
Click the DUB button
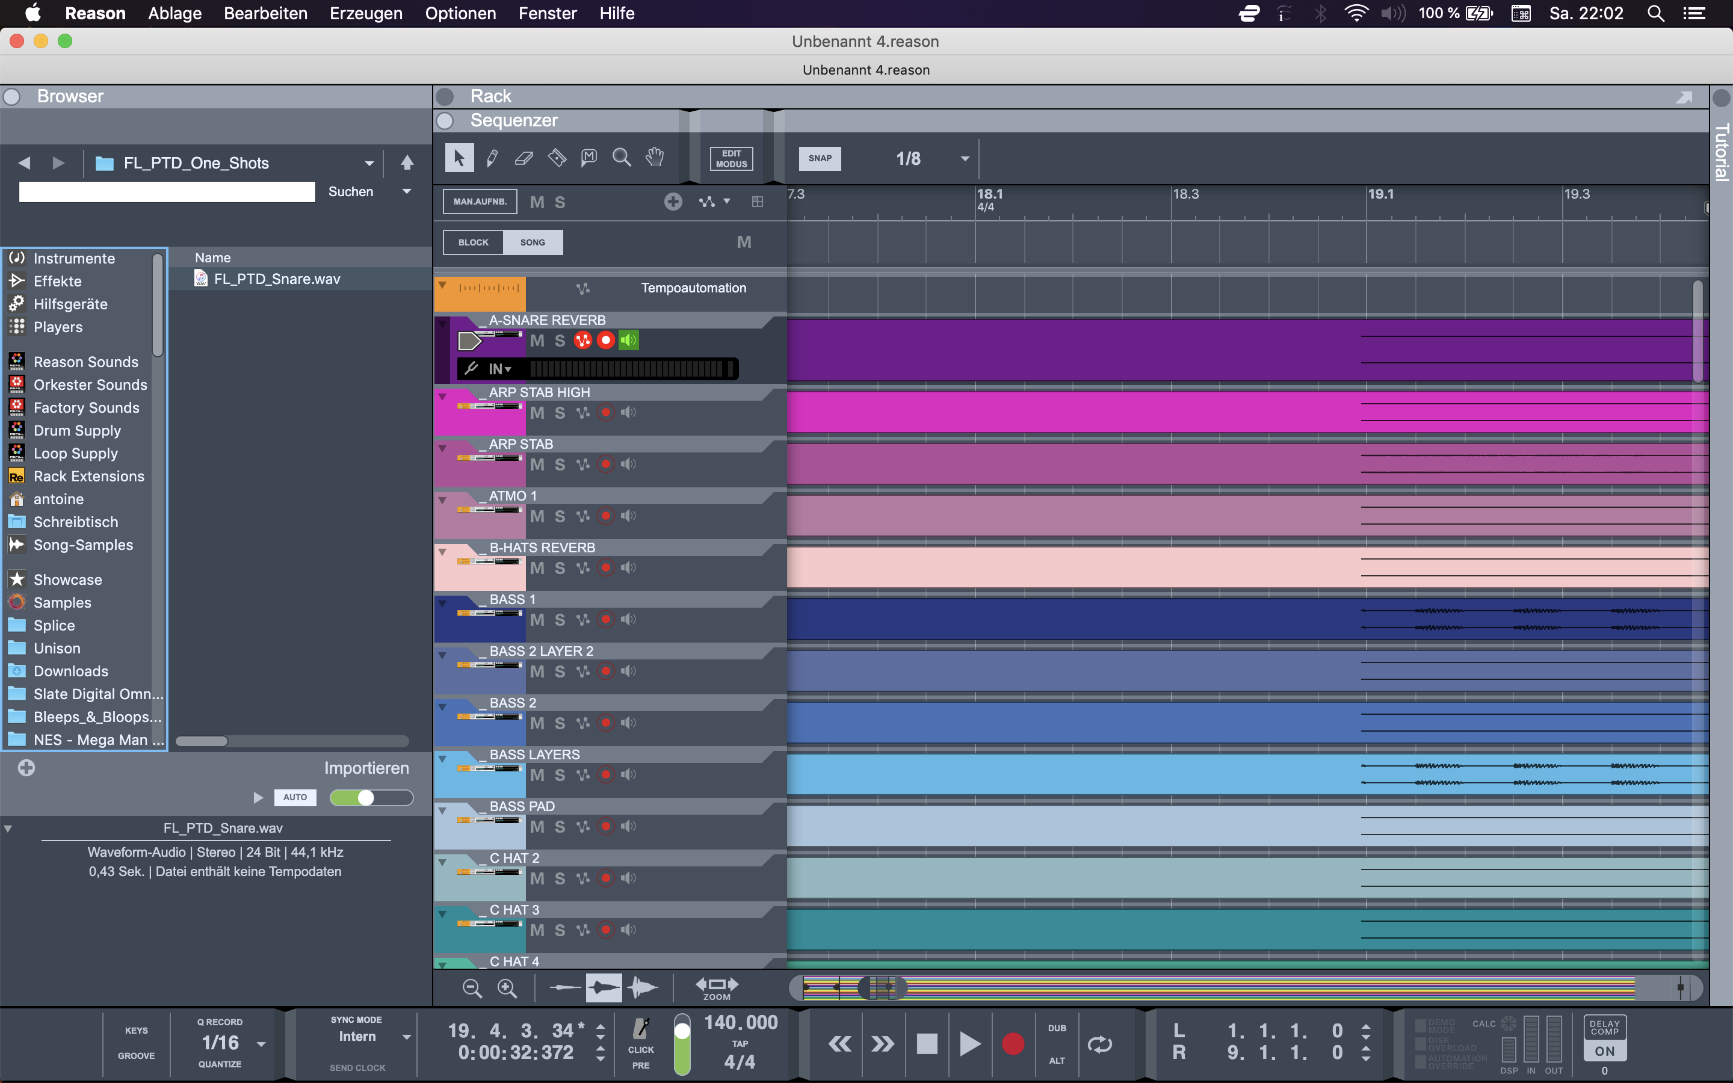click(1057, 1029)
